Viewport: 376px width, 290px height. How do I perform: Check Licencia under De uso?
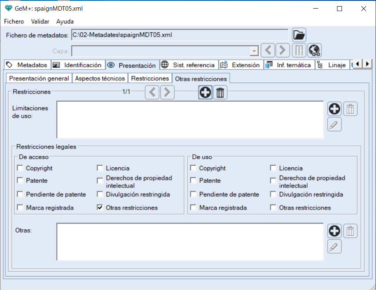point(273,168)
